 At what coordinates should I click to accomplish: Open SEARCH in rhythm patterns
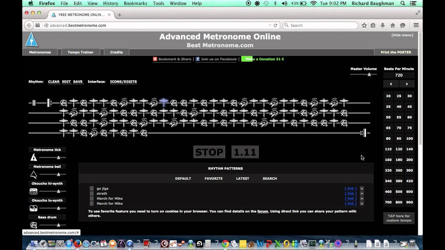(x=270, y=178)
